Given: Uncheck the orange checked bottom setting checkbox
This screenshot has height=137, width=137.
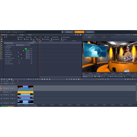Looking at the screenshot, I should click(19, 64).
